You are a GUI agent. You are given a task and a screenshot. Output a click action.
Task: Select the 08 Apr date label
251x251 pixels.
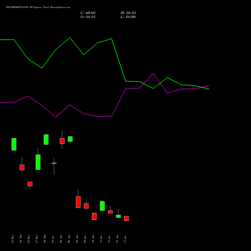(77, 239)
